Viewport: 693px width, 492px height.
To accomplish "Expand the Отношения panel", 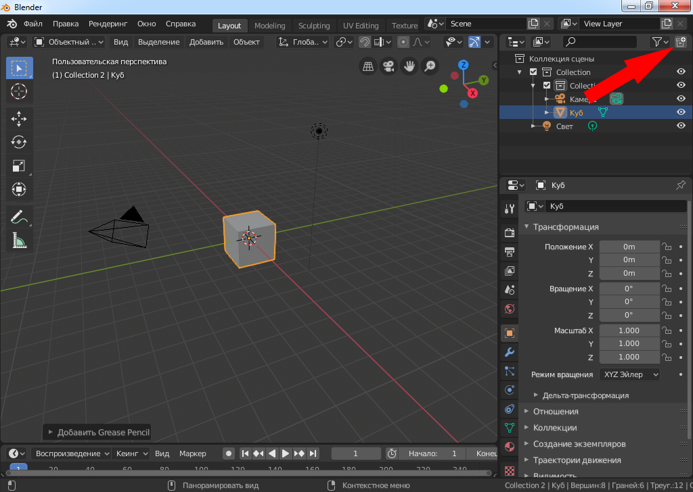I will tap(556, 411).
